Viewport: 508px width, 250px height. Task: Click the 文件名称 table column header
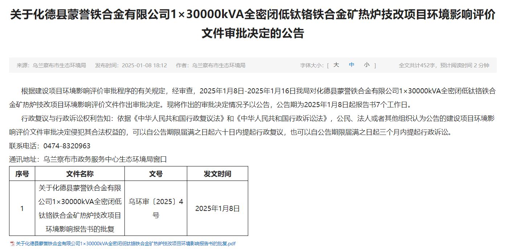(x=80, y=174)
